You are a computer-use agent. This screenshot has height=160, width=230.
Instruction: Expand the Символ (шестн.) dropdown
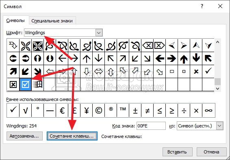click(x=219, y=126)
